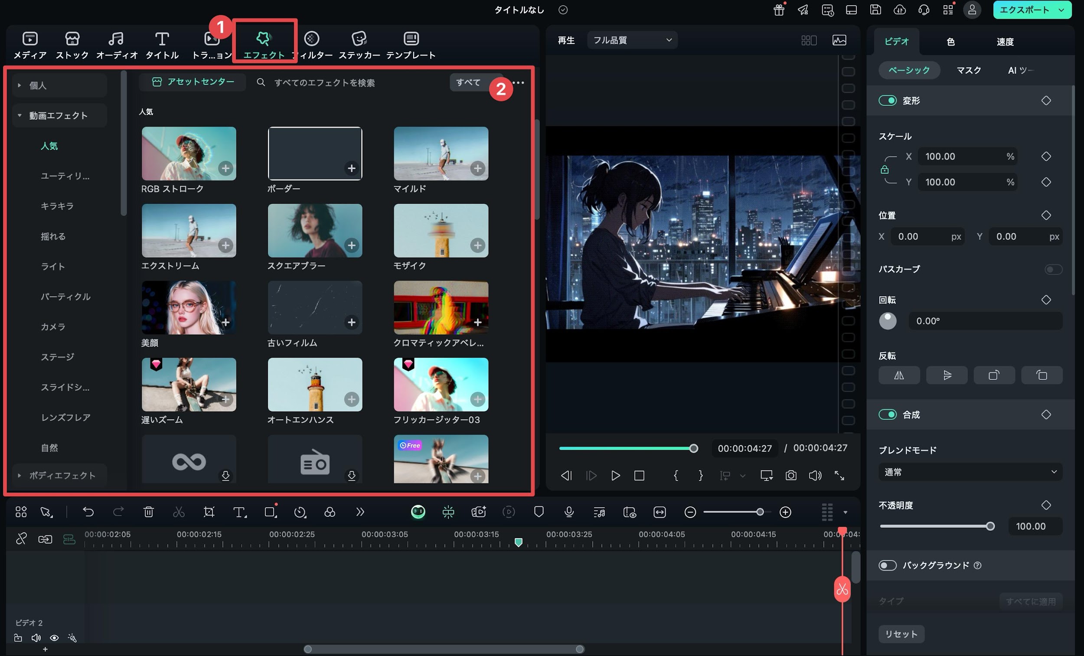Select the Sparkle (キラキラ) effects category
The image size is (1084, 656).
(57, 206)
